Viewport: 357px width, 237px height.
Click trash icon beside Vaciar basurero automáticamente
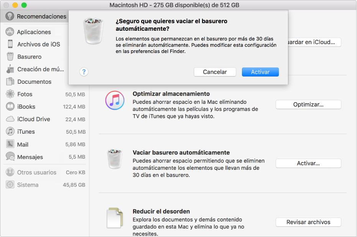pyautogui.click(x=115, y=159)
